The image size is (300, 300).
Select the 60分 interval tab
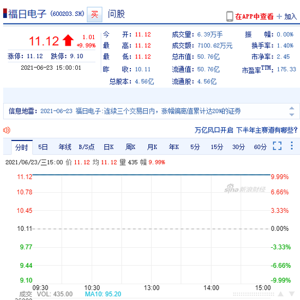coord(260,147)
